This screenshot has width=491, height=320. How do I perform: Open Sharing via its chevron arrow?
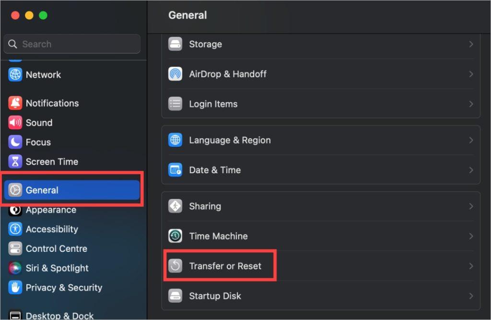coord(471,206)
